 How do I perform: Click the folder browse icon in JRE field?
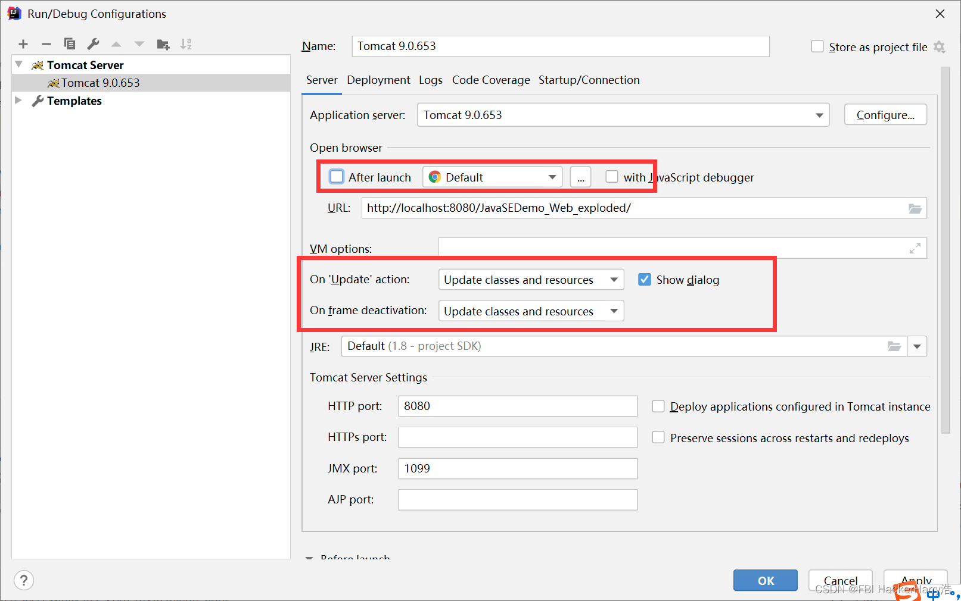(x=894, y=346)
